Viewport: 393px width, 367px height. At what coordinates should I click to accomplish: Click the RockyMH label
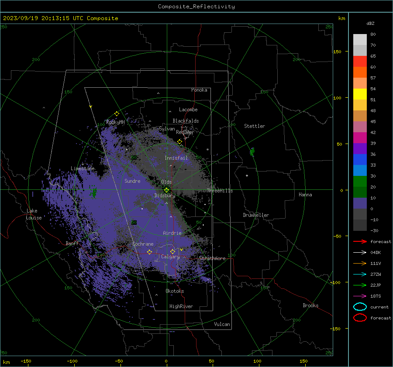click(115, 122)
